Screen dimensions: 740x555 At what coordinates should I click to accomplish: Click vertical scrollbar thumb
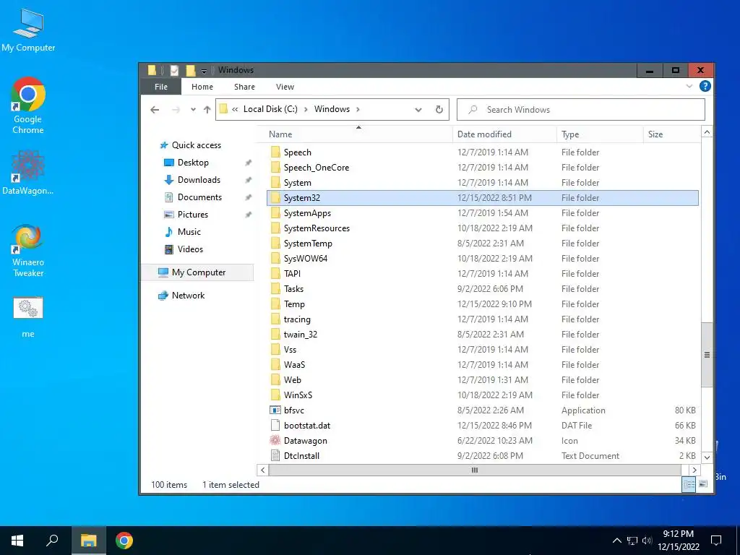point(707,355)
